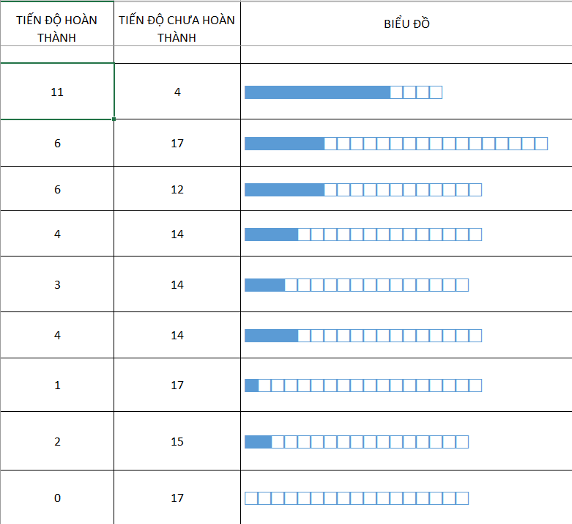The width and height of the screenshot is (572, 524).
Task: Click the progress bar for row 6 and 12
Action: click(x=363, y=190)
